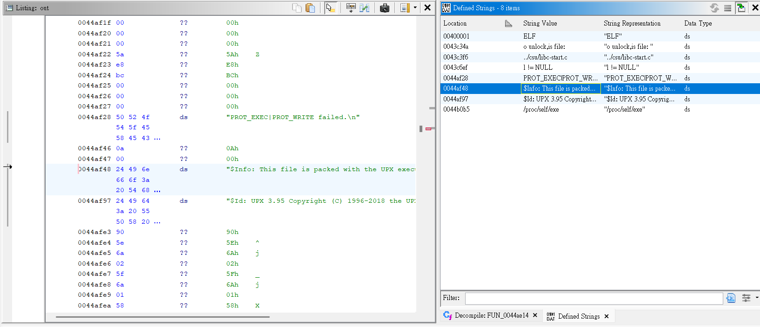Click location 0044b0b5 in the strings table
This screenshot has height=327, width=760.
[x=456, y=109]
